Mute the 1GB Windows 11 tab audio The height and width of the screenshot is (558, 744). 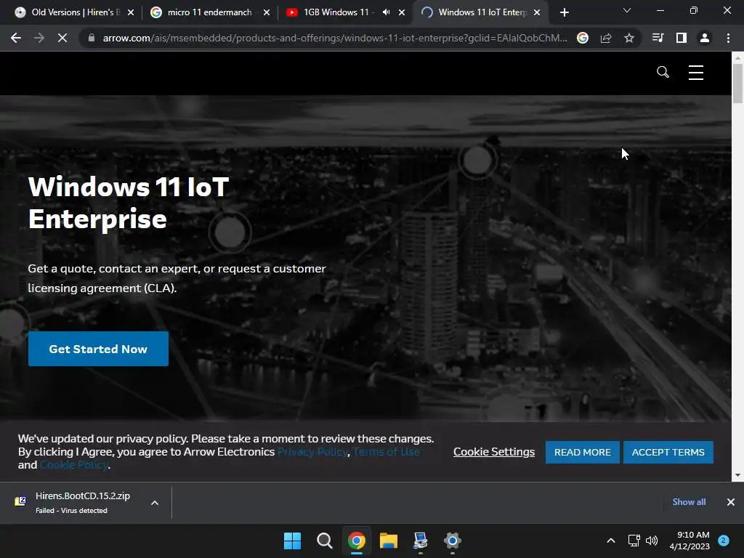pos(387,12)
